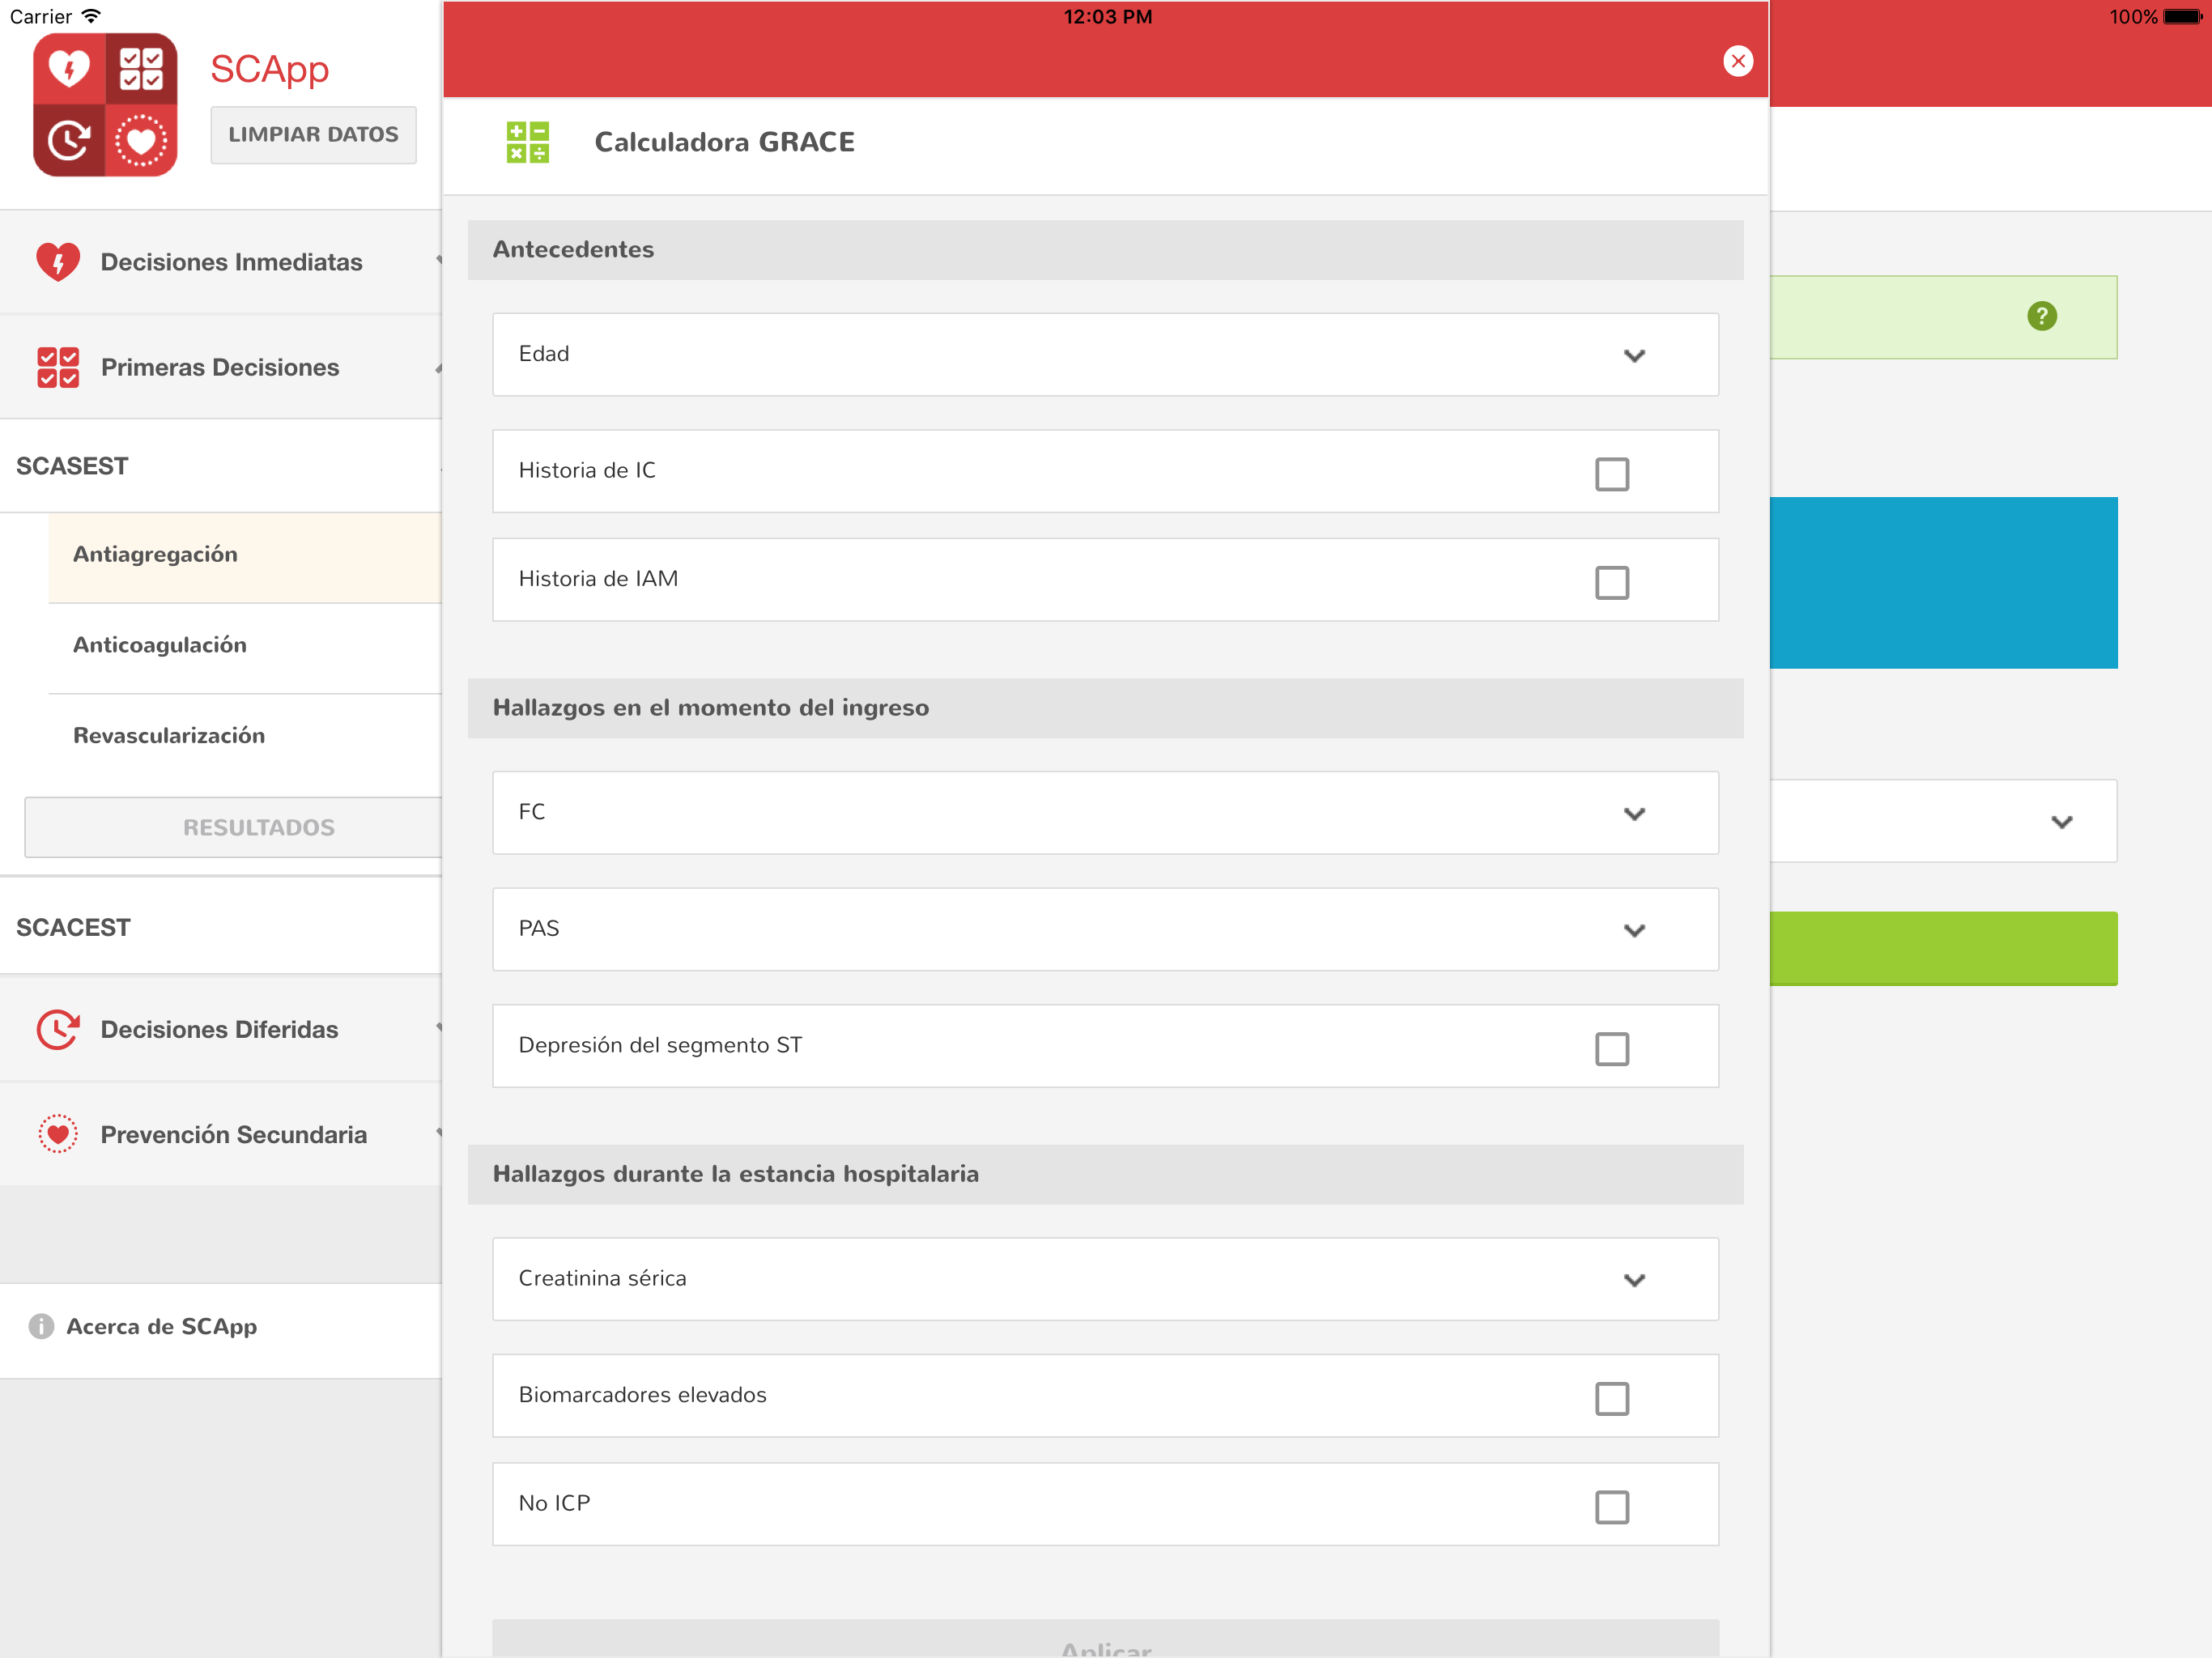Click the green question mark help icon
The width and height of the screenshot is (2212, 1658).
(2041, 316)
